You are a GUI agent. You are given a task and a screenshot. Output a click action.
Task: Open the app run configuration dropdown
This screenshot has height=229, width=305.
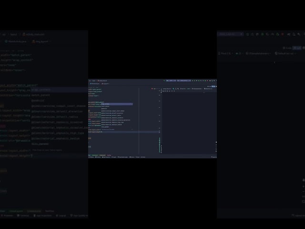coord(171,81)
